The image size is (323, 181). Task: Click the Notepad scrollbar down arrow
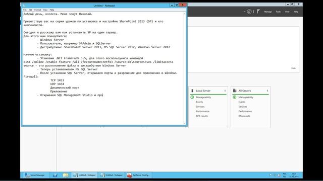tap(184, 123)
